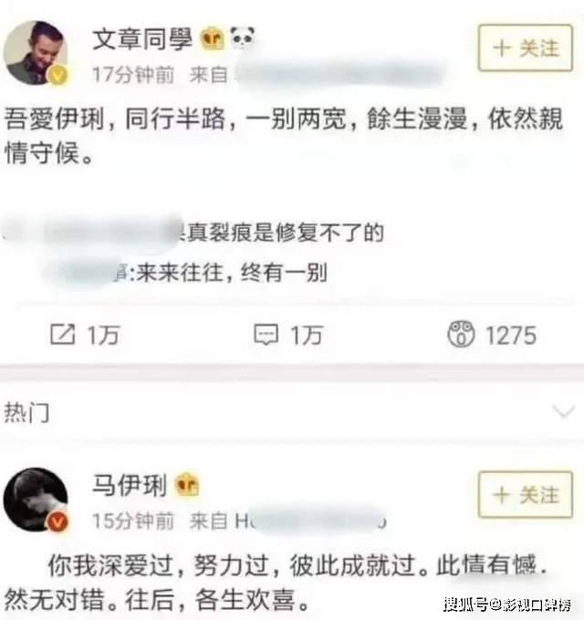Viewport: 584px width, 620px height.
Task: Follow 马伊琍 with the 关注 button
Action: tap(526, 495)
